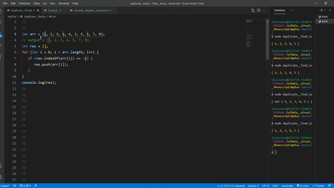
Task: Click the if statement on line 7
Action: (x=61, y=58)
